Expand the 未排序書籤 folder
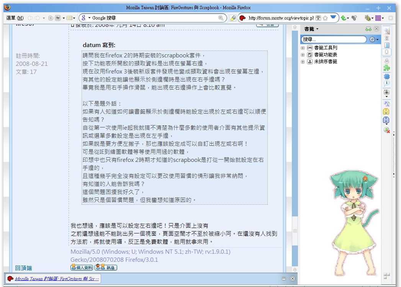Viewport: 401px width, 287px height. click(303, 62)
